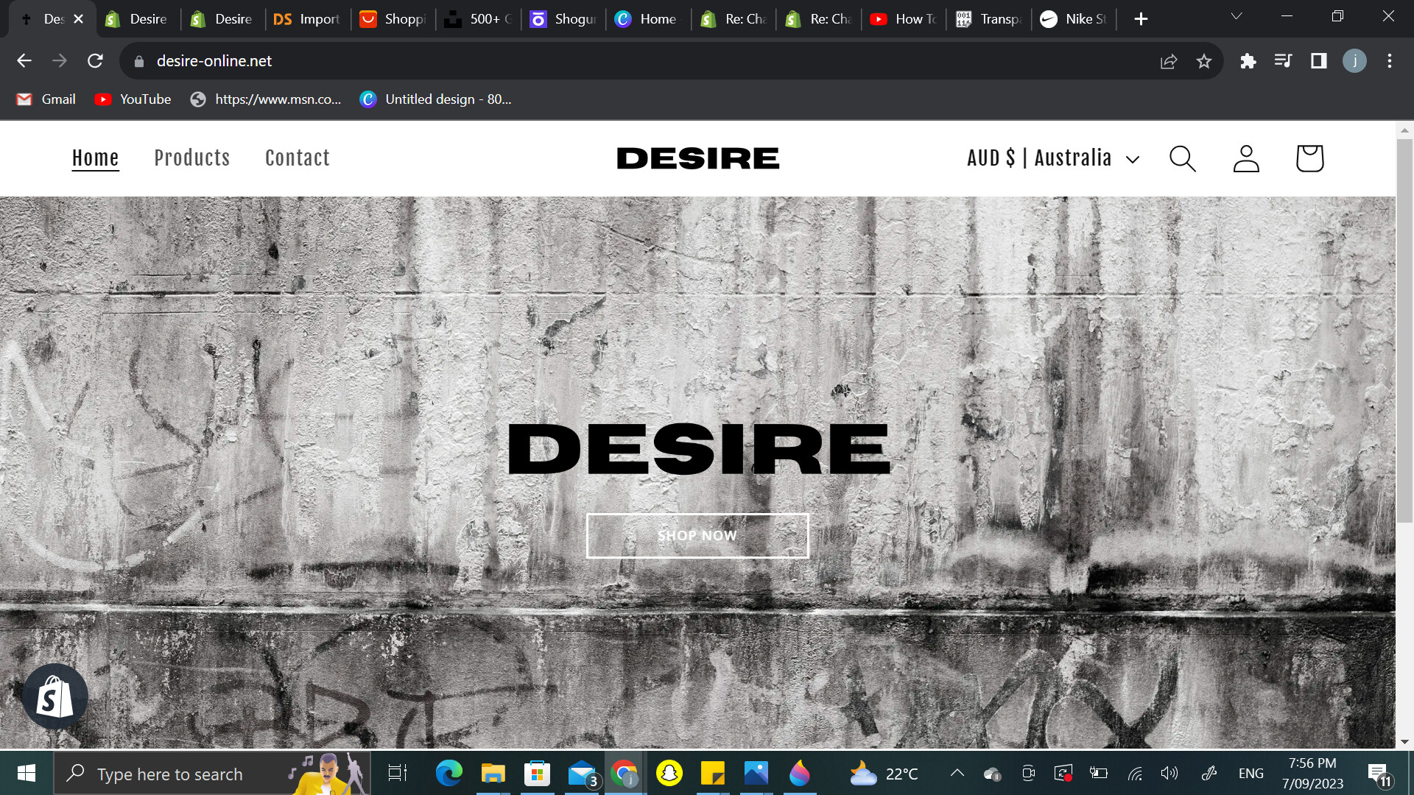Click the account login person icon
Image resolution: width=1414 pixels, height=795 pixels.
click(1246, 158)
